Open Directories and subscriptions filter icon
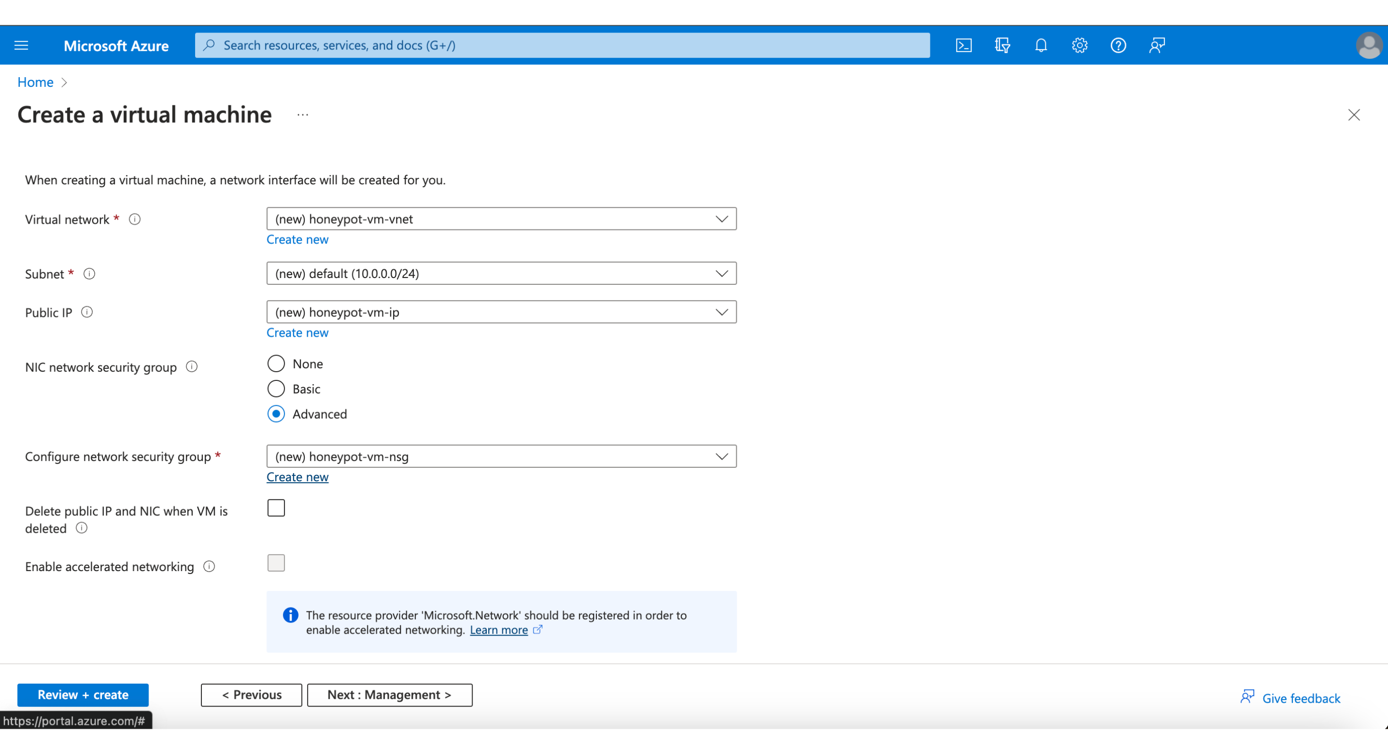Image resolution: width=1388 pixels, height=754 pixels. coord(1002,45)
